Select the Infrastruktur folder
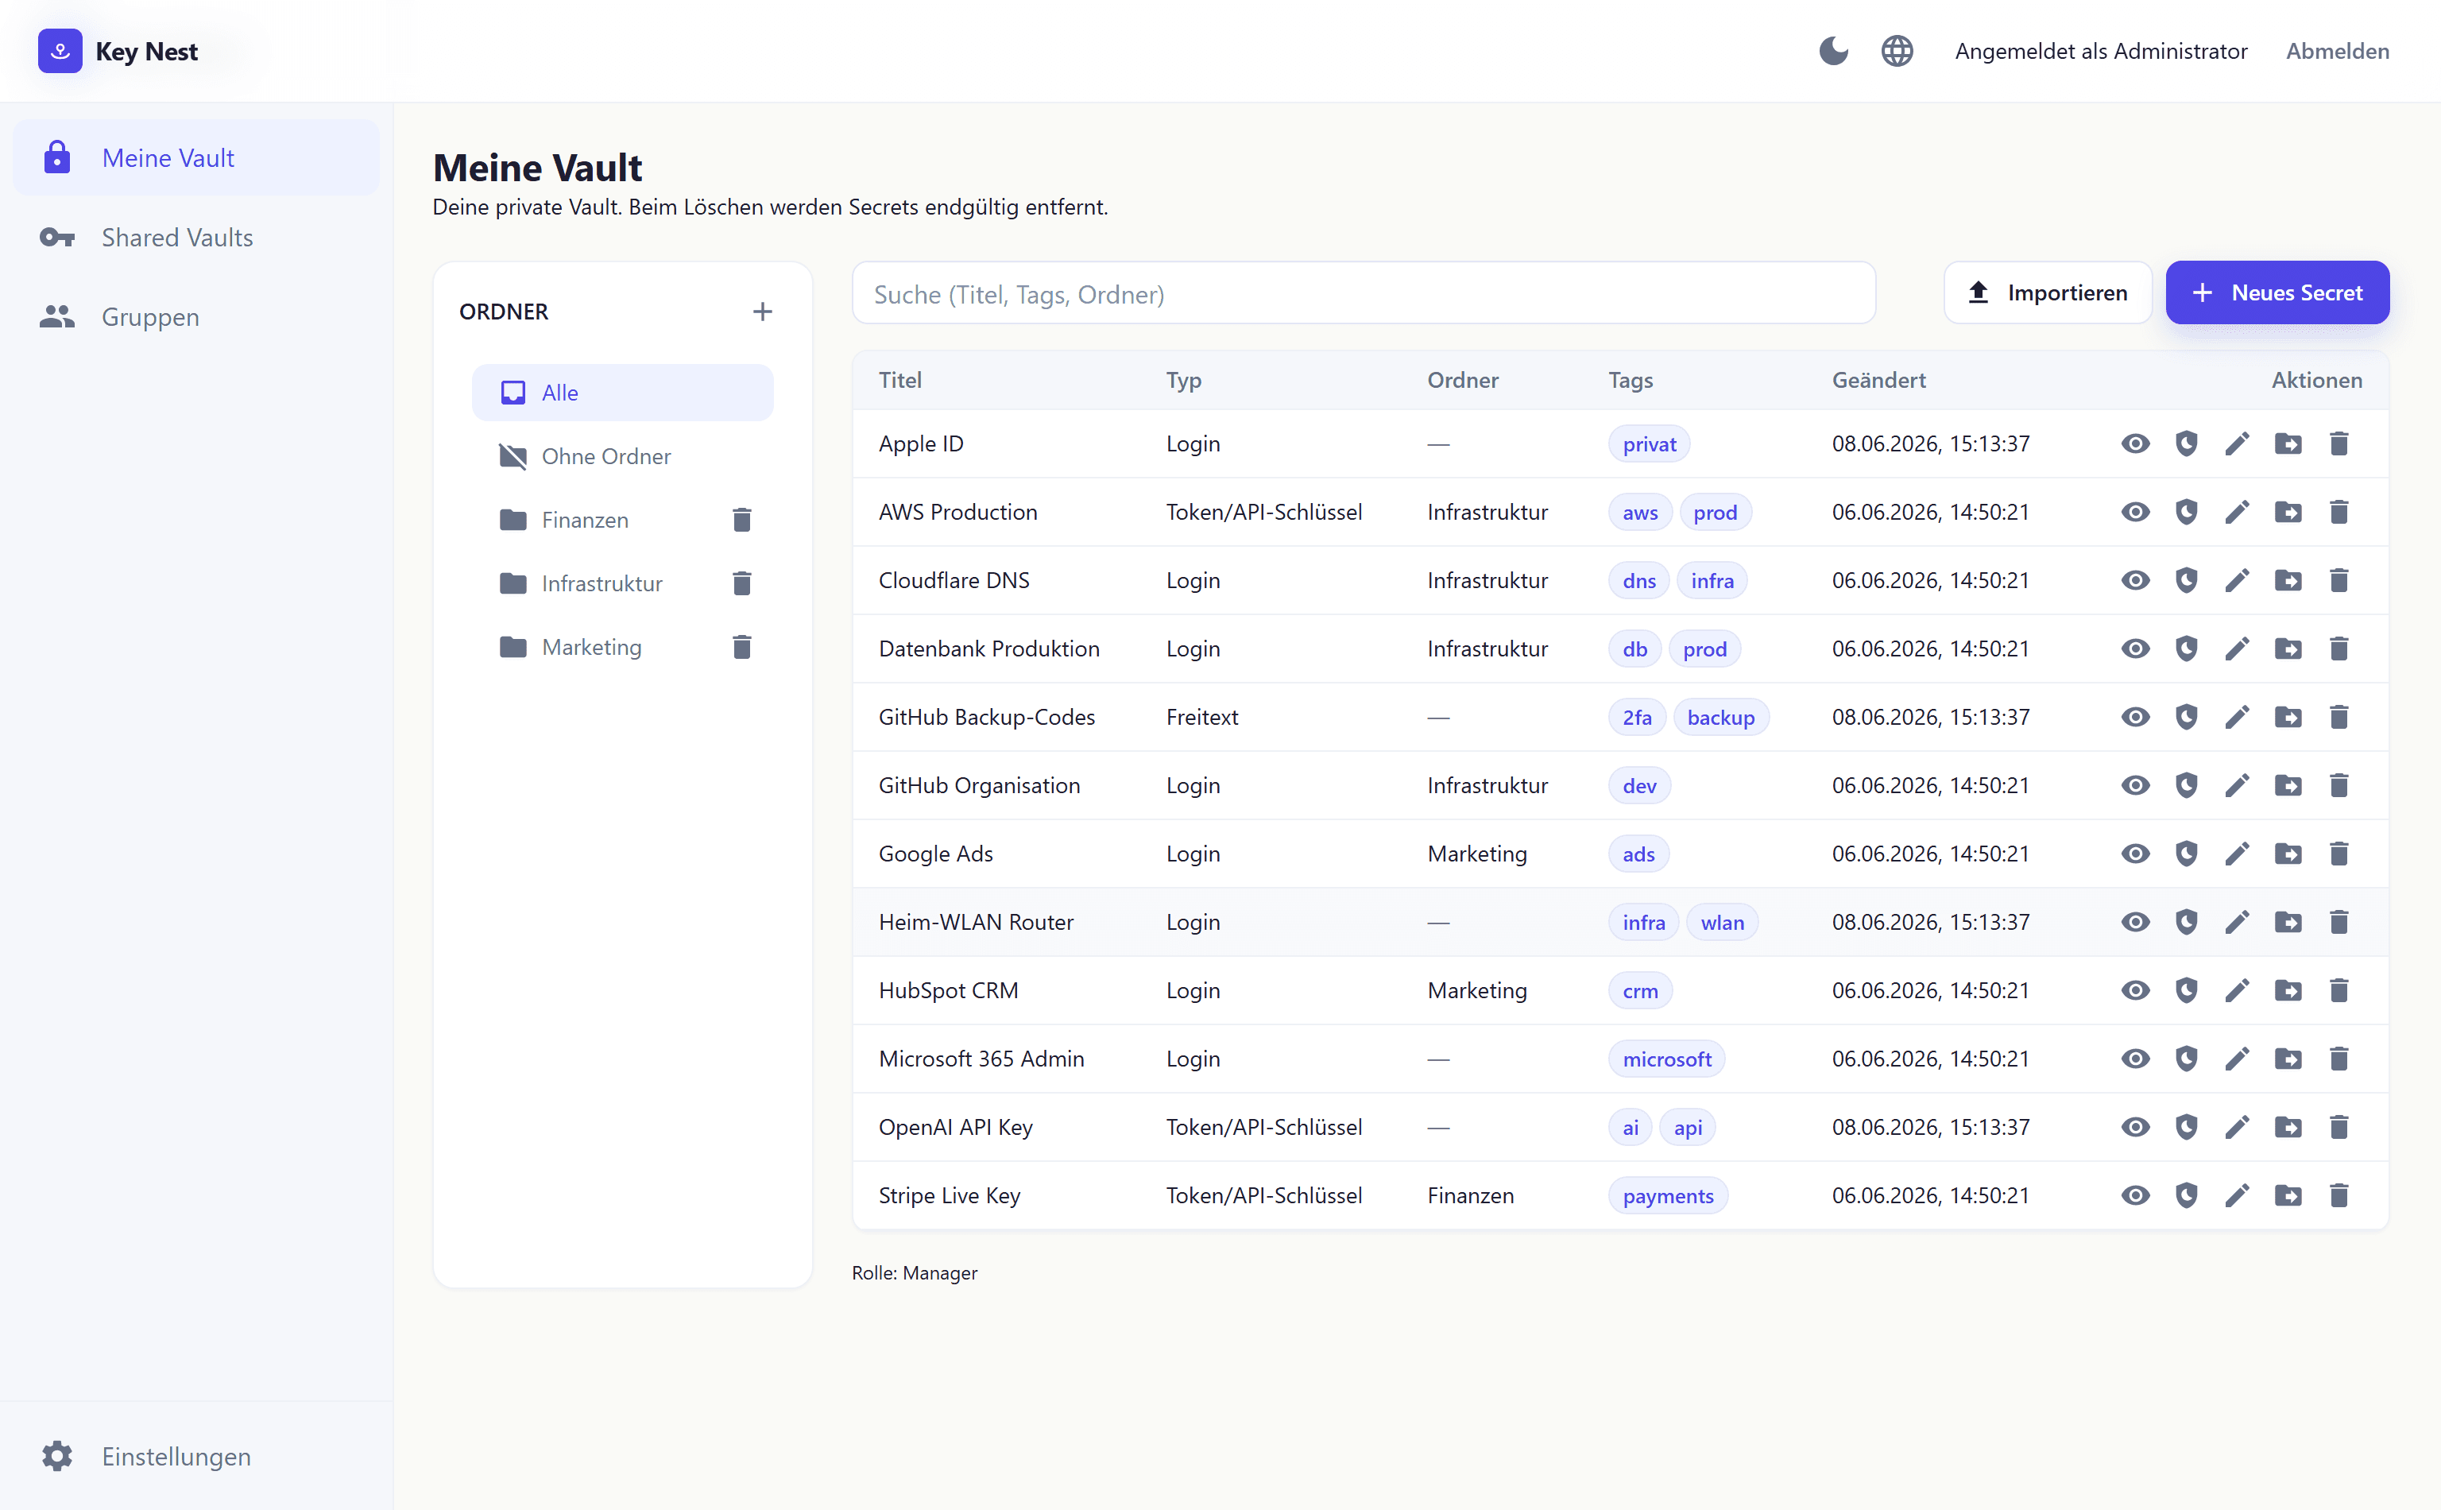 (x=601, y=583)
